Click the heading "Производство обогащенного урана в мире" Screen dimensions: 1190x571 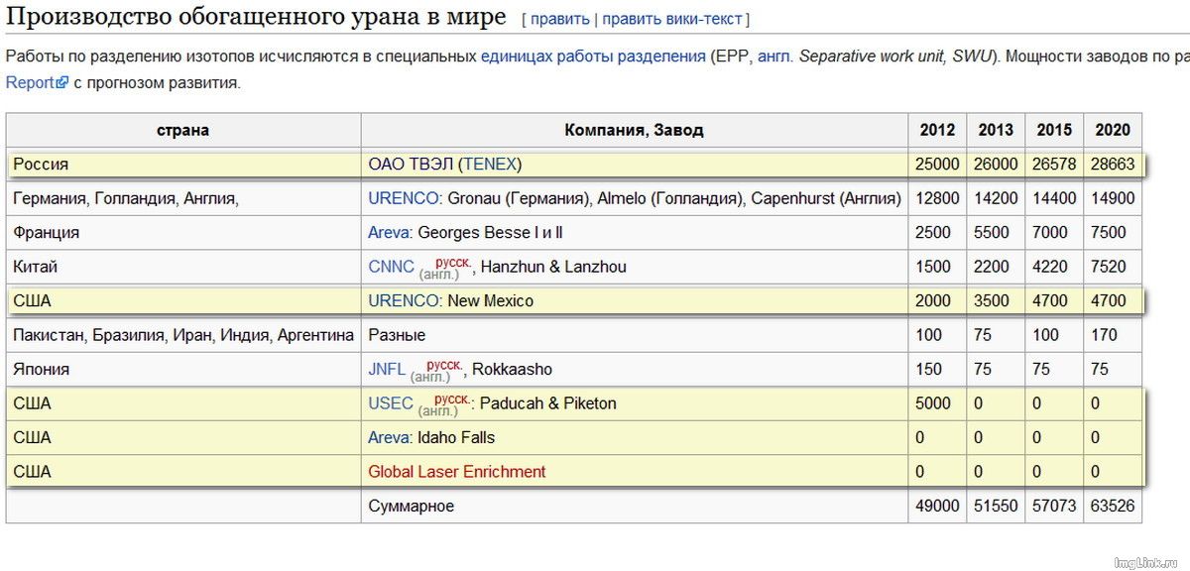click(x=256, y=17)
